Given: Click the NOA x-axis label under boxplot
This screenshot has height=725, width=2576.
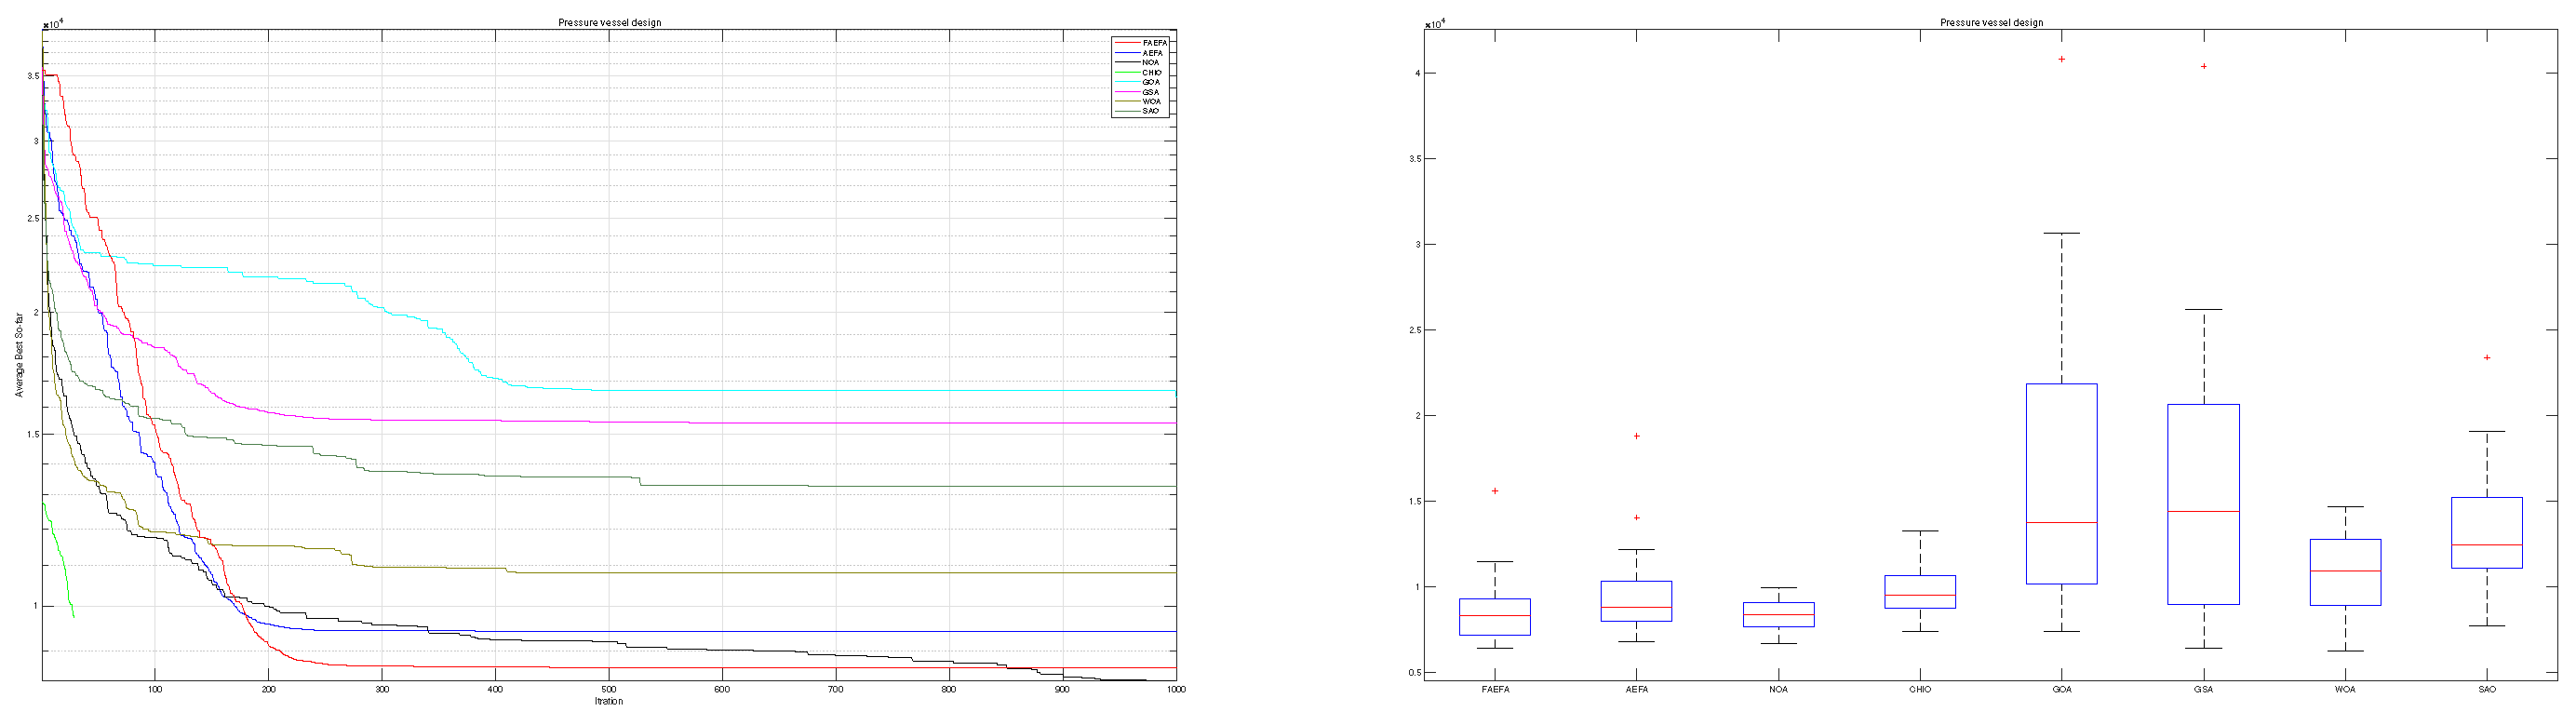Looking at the screenshot, I should tap(1778, 689).
